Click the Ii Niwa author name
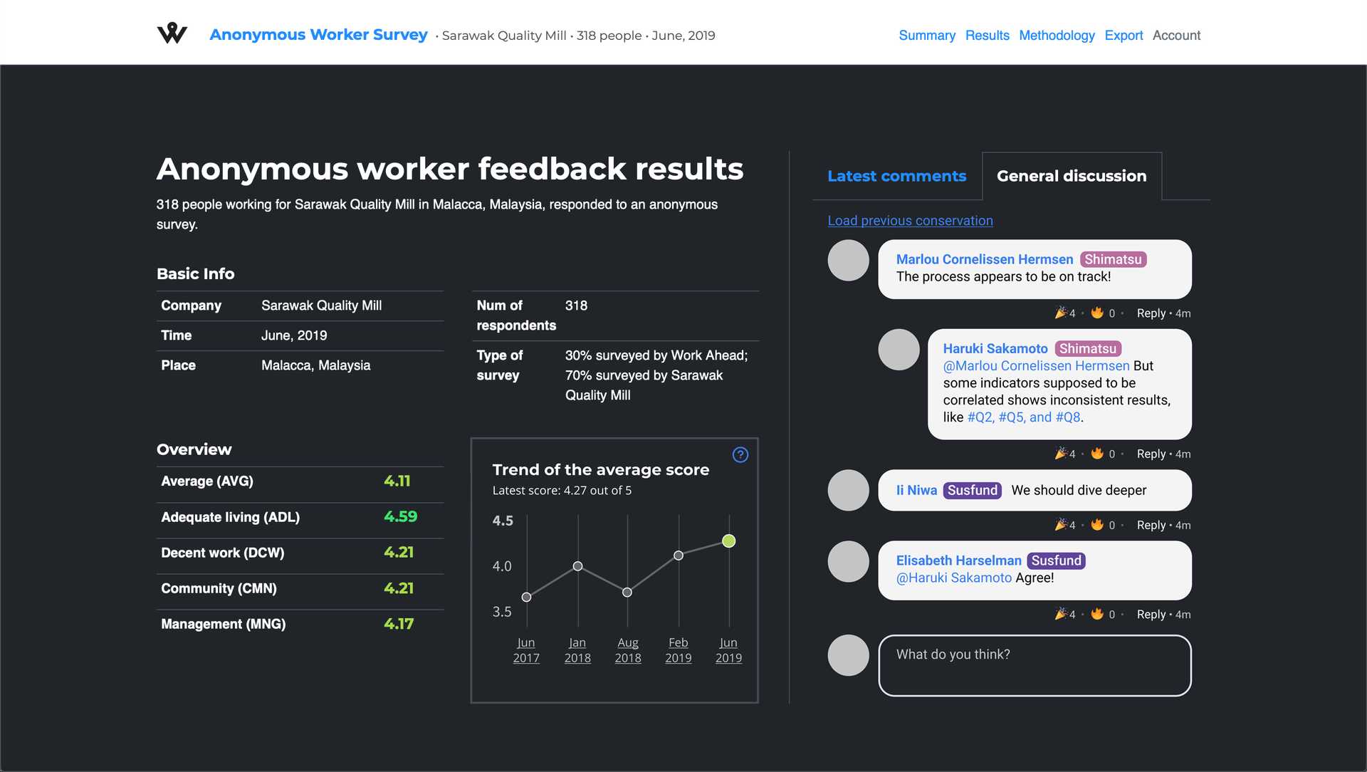This screenshot has width=1367, height=772. coord(916,490)
